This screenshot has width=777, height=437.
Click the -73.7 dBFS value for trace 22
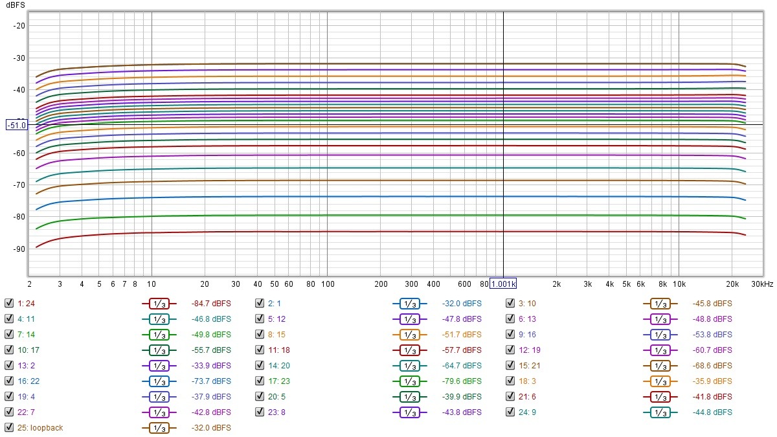pyautogui.click(x=211, y=381)
